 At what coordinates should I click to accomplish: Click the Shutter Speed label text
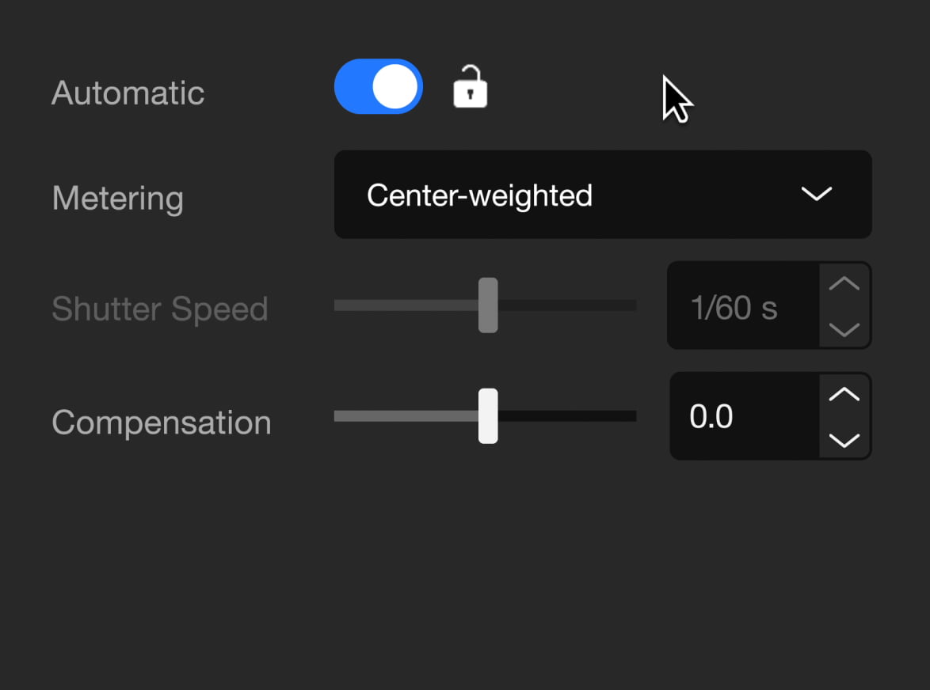click(160, 309)
